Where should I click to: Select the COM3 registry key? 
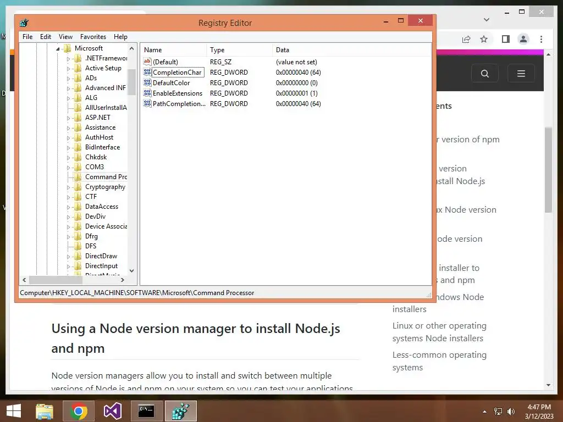pyautogui.click(x=95, y=167)
